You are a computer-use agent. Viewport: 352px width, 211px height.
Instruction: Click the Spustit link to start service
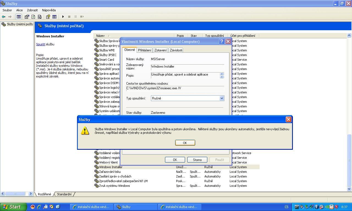point(41,44)
